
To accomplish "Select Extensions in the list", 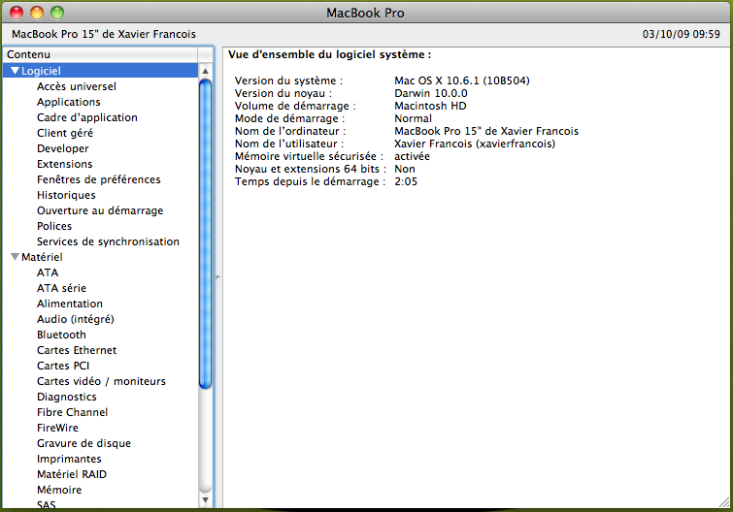I will coord(64,164).
